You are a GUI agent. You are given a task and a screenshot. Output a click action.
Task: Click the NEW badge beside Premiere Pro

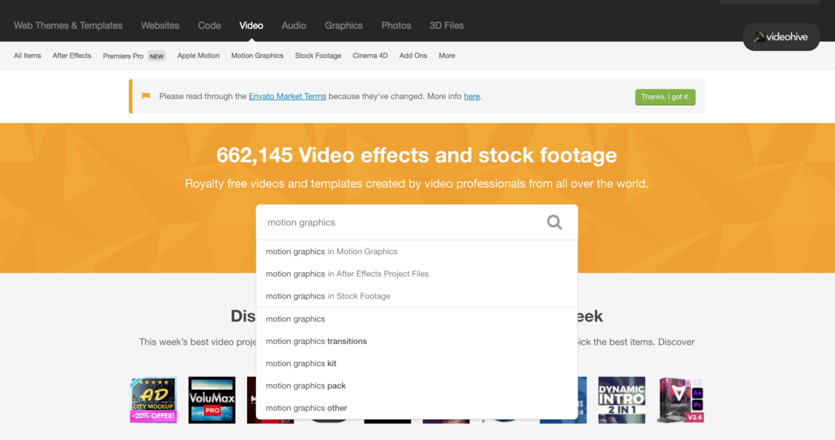157,56
